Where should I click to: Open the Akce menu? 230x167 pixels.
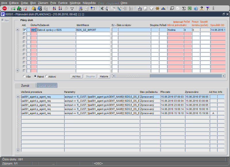4,3
